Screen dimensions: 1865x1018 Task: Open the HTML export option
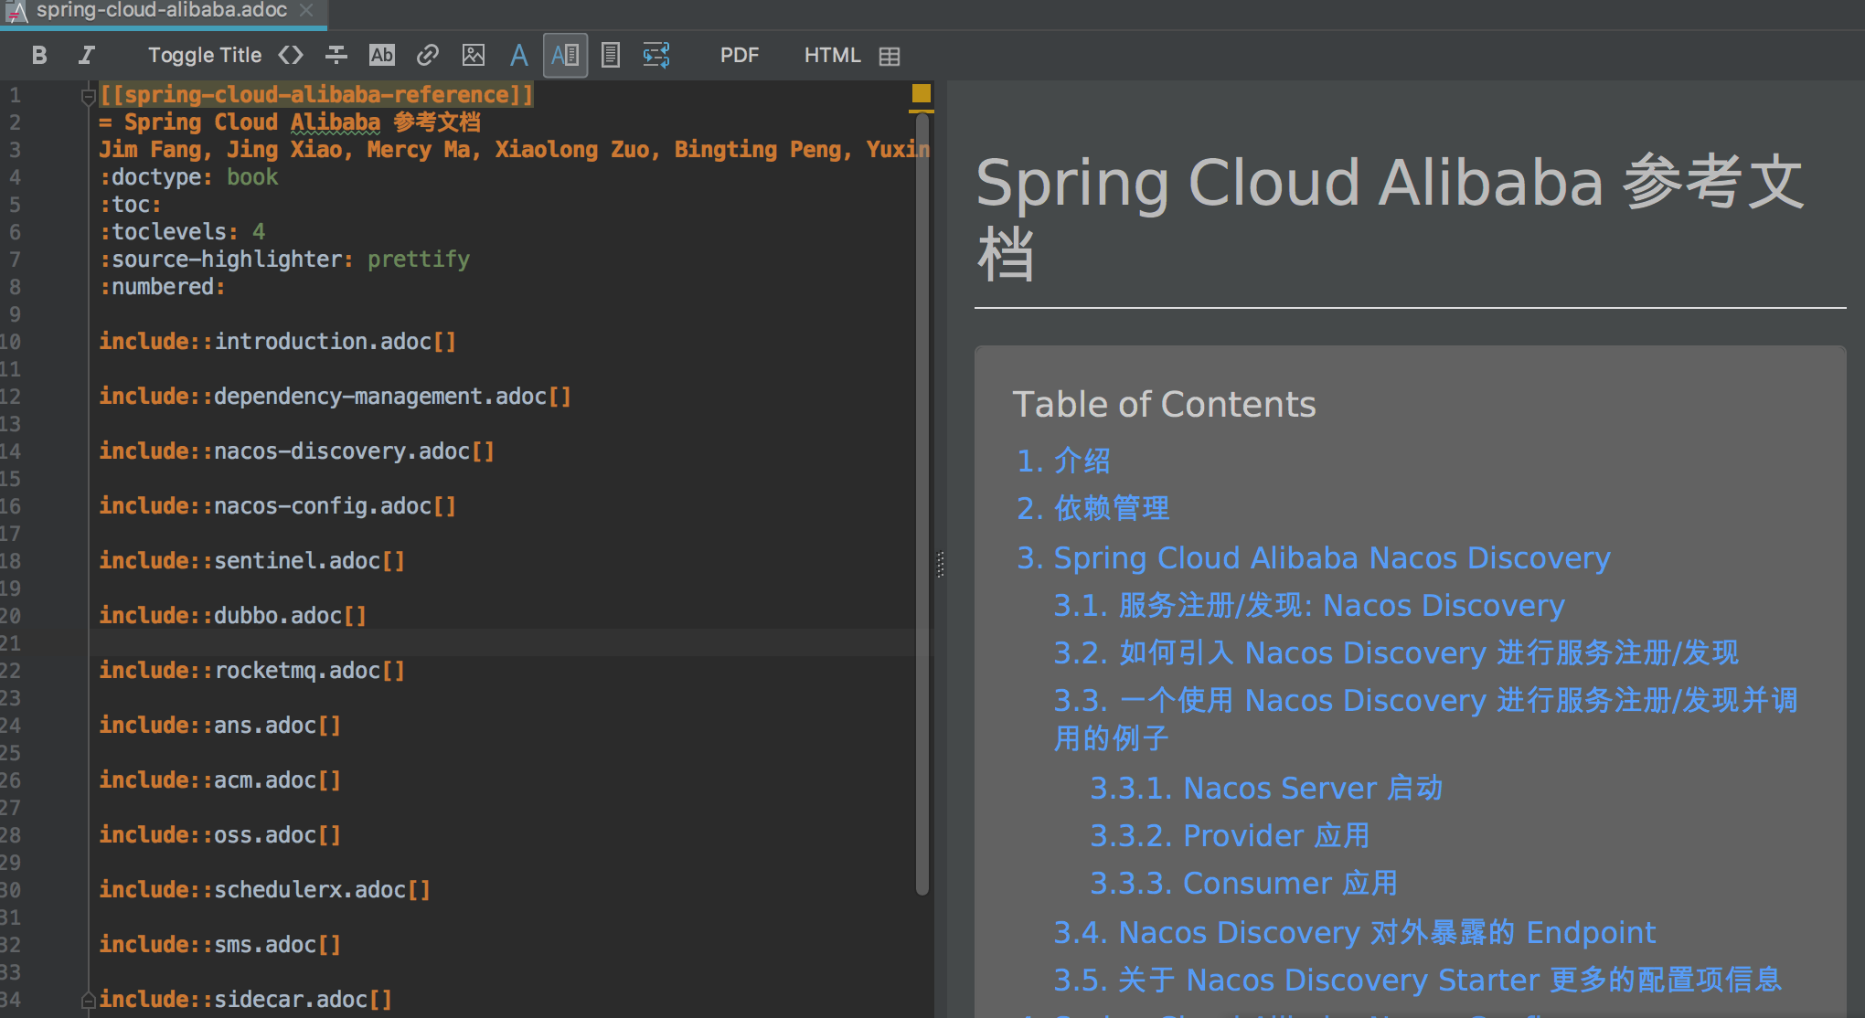832,55
